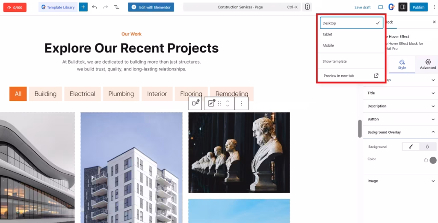Click the orange Our Work subtitle
438x223 pixels.
(132, 34)
